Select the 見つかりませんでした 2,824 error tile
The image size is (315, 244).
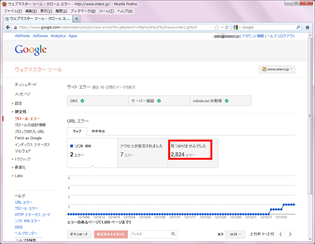pyautogui.click(x=193, y=153)
